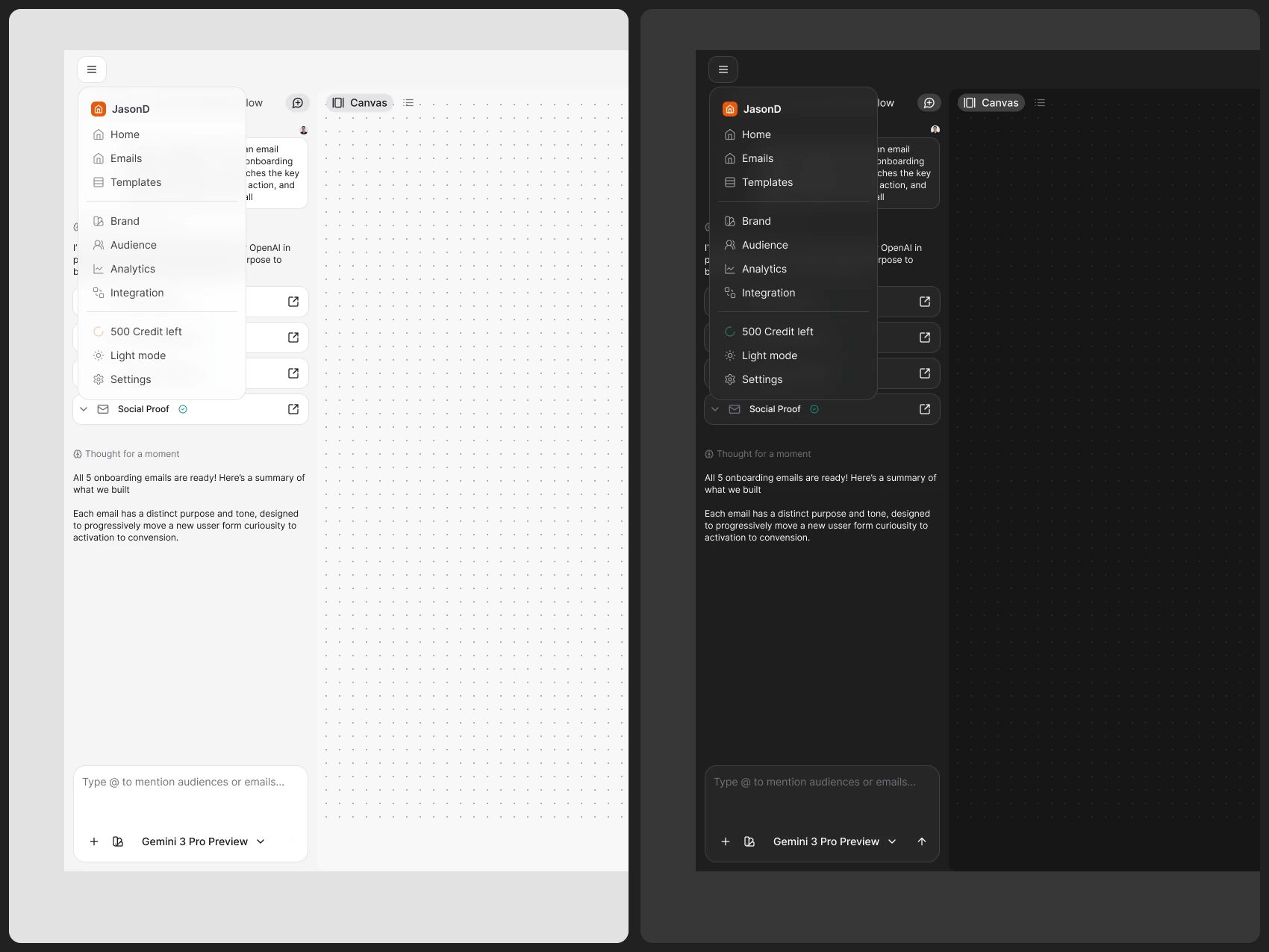Viewport: 1269px width, 952px height.
Task: Expand 'Thought for a moment' in light panel
Action: (126, 454)
